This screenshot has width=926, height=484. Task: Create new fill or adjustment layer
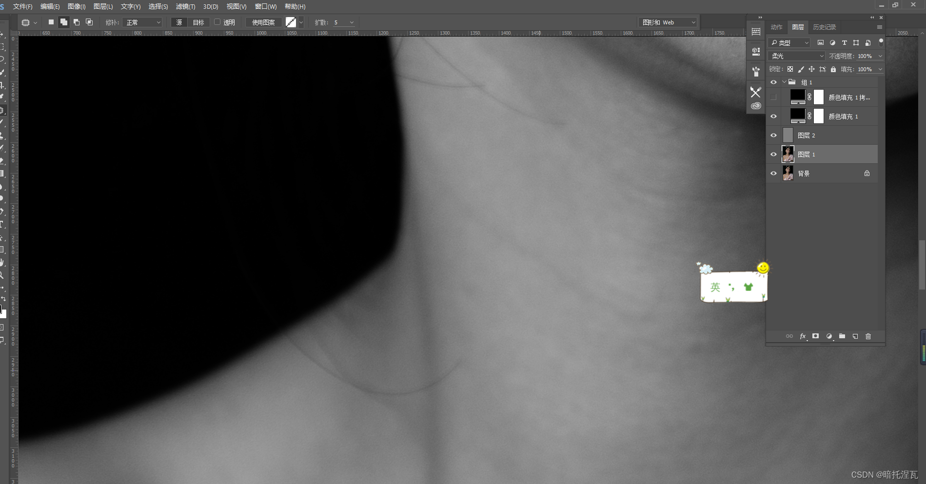click(x=829, y=336)
